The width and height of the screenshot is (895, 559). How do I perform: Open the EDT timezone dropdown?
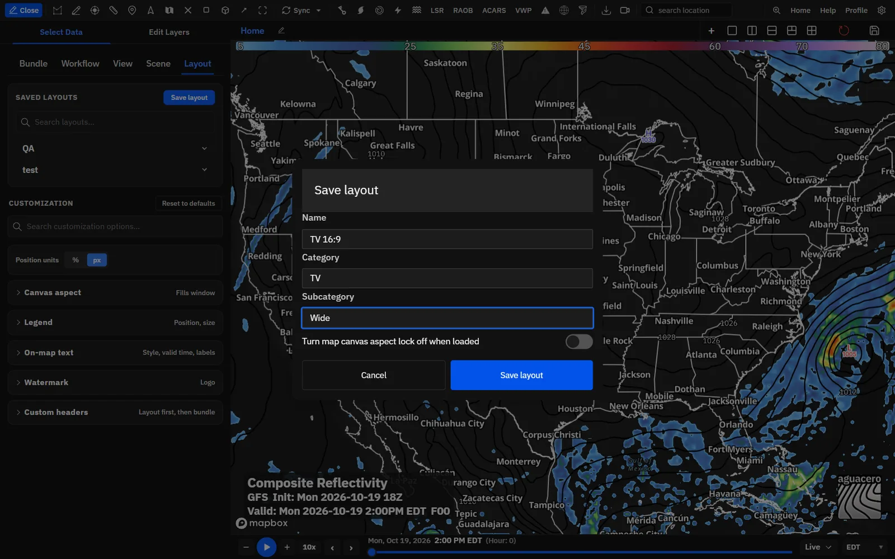click(x=865, y=547)
